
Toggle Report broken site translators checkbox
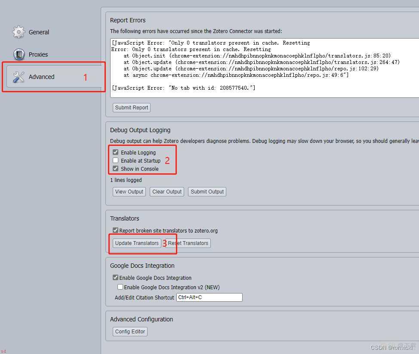115,230
